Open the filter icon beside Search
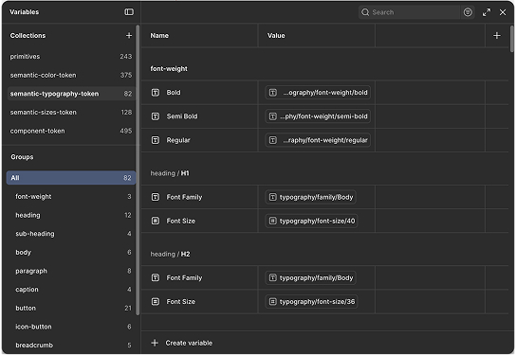Screen dimensions: 516x355 coord(468,12)
